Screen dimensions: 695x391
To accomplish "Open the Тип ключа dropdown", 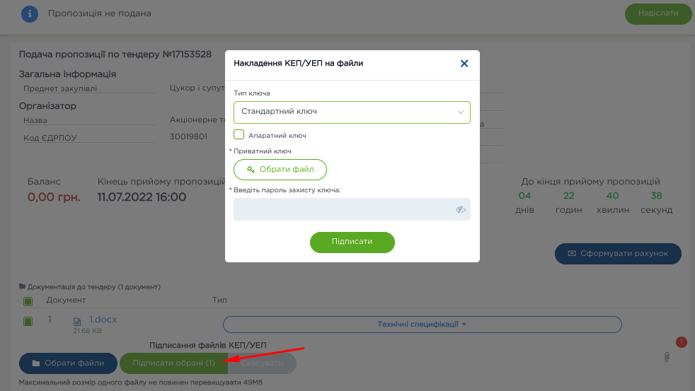I will [x=352, y=112].
